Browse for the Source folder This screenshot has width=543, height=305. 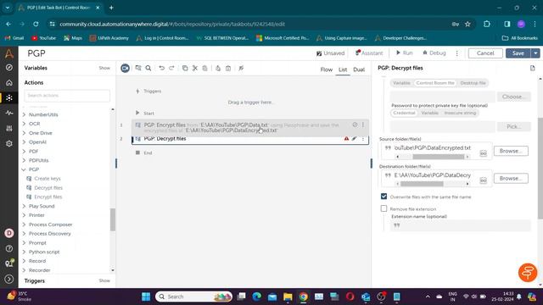pyautogui.click(x=511, y=151)
